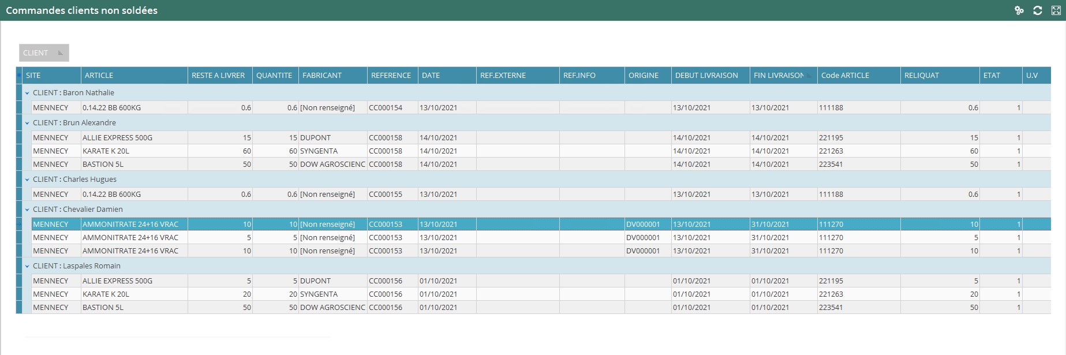1066x355 pixels.
Task: Collapse the Charles Hugues client group
Action: pos(27,180)
